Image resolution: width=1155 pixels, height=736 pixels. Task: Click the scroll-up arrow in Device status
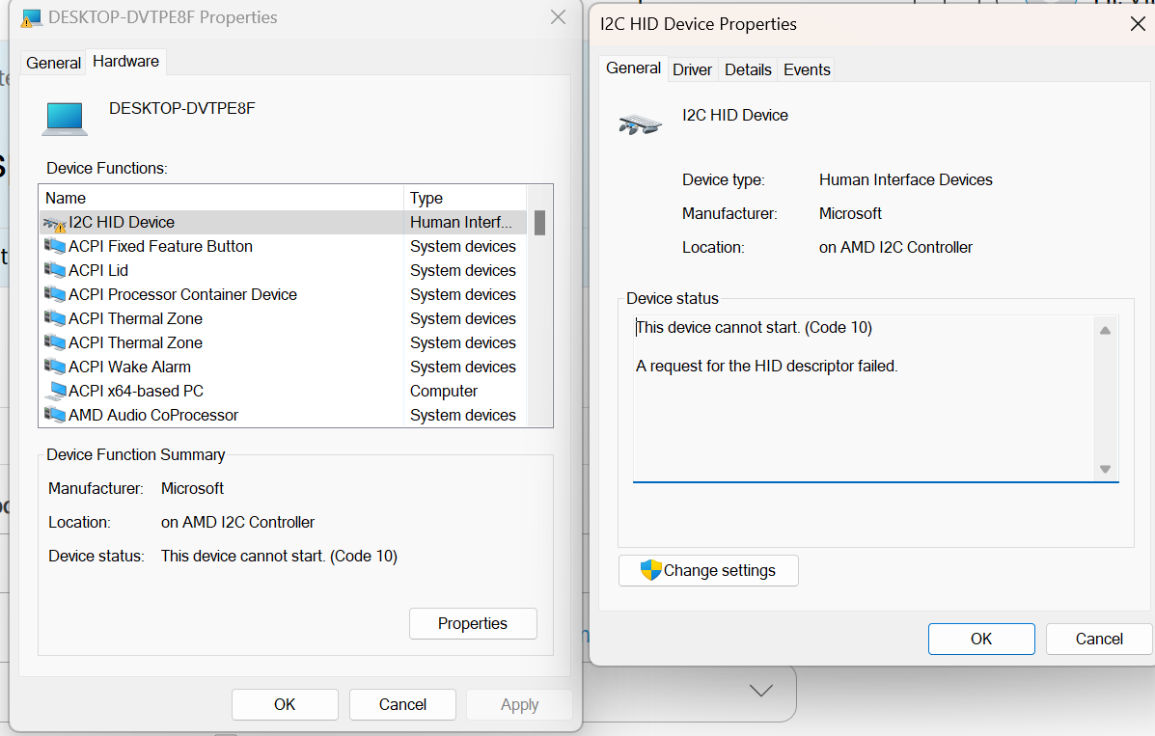(x=1105, y=329)
